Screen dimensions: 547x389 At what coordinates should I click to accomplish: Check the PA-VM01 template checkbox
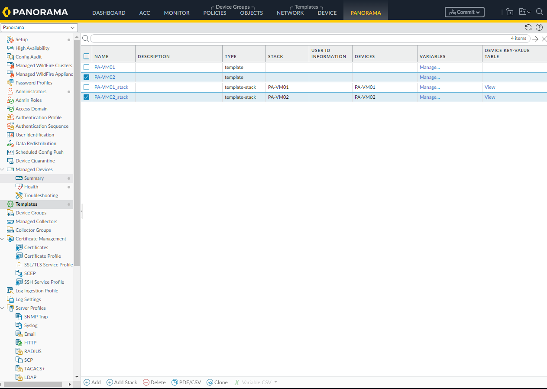(87, 67)
